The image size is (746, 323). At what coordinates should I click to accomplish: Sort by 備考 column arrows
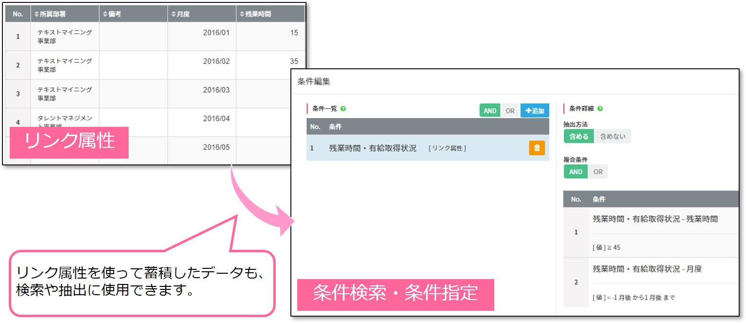pos(105,14)
